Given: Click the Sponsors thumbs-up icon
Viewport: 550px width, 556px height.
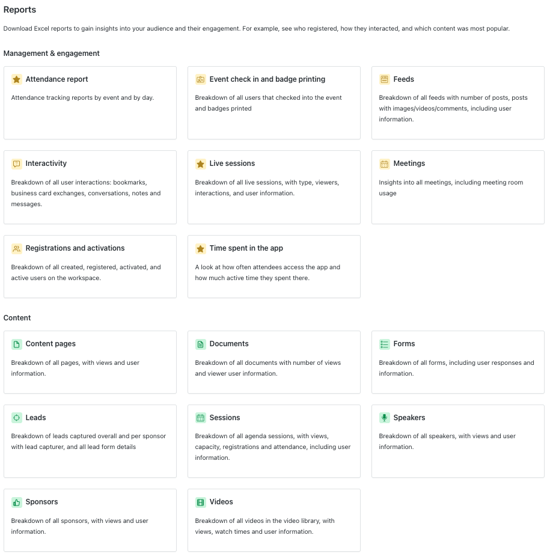Looking at the screenshot, I should (17, 502).
